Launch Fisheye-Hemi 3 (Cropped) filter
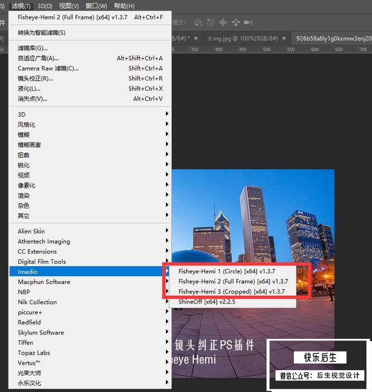 point(233,292)
